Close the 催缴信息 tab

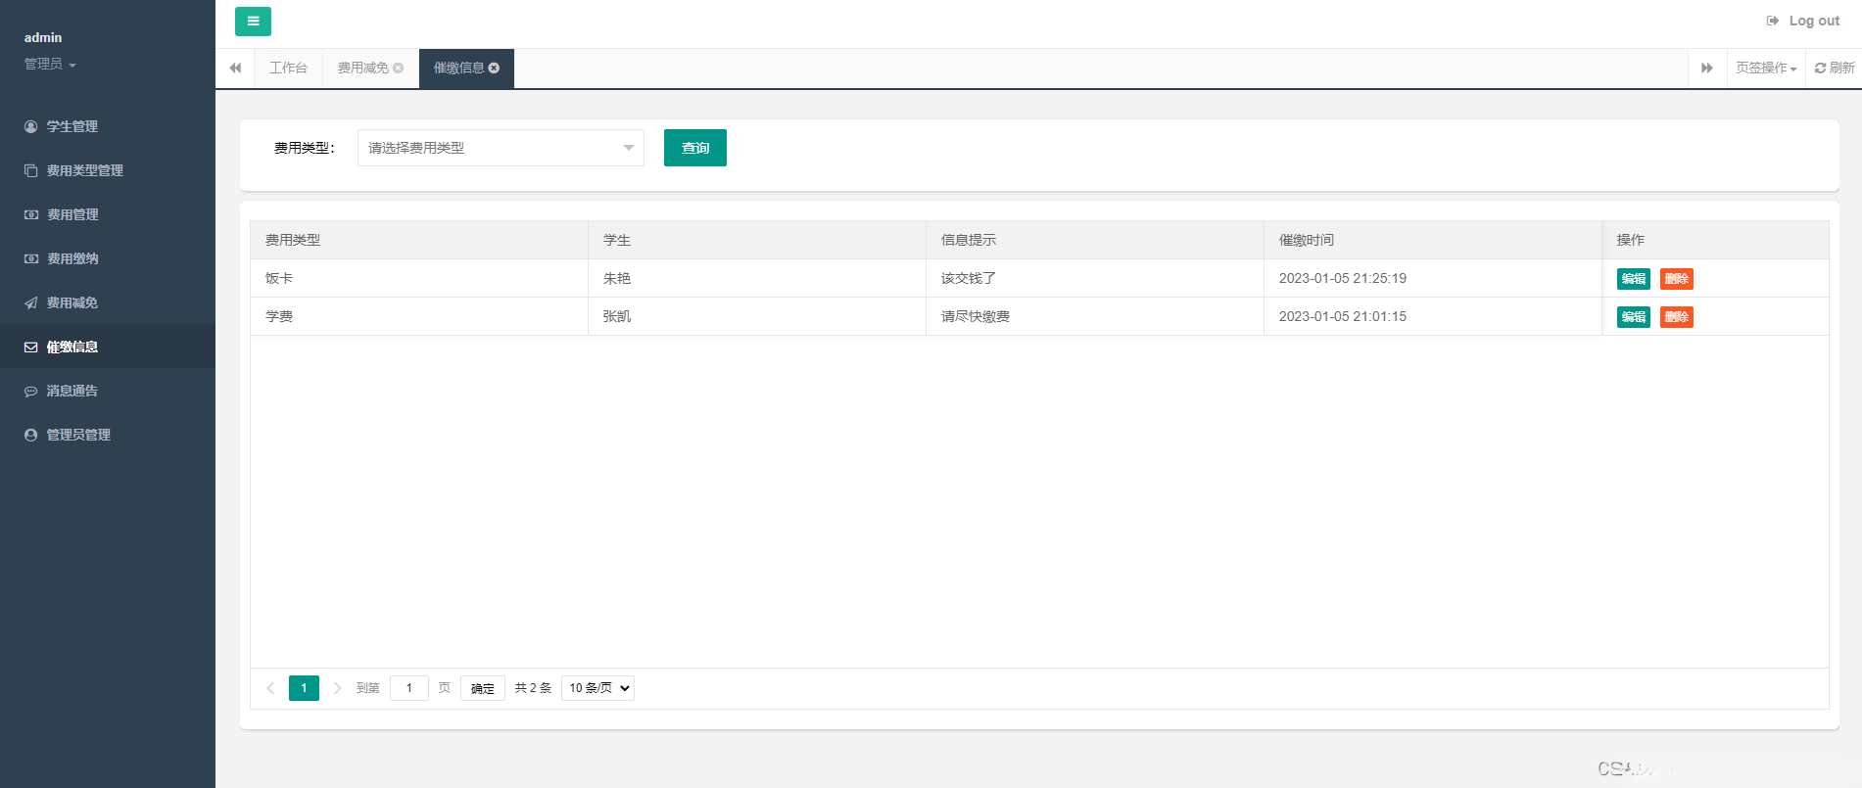(x=495, y=68)
